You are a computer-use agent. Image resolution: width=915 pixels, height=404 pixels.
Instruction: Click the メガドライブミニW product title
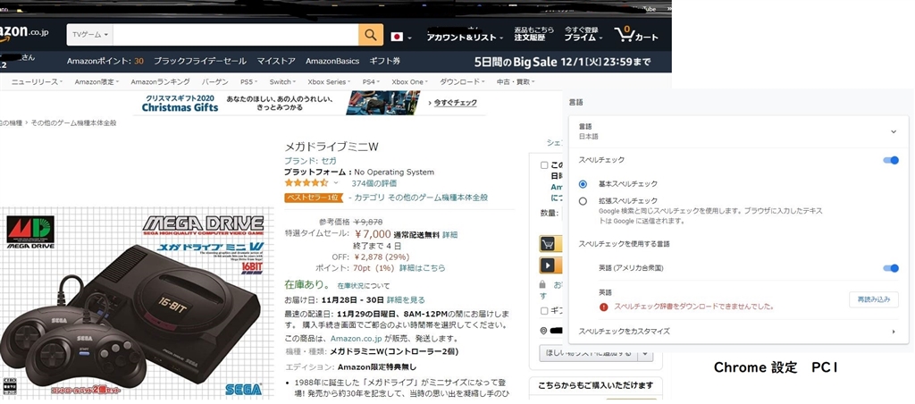click(x=332, y=147)
